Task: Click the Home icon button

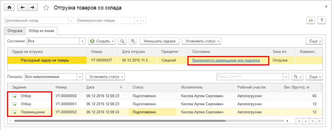Action: 9,8
